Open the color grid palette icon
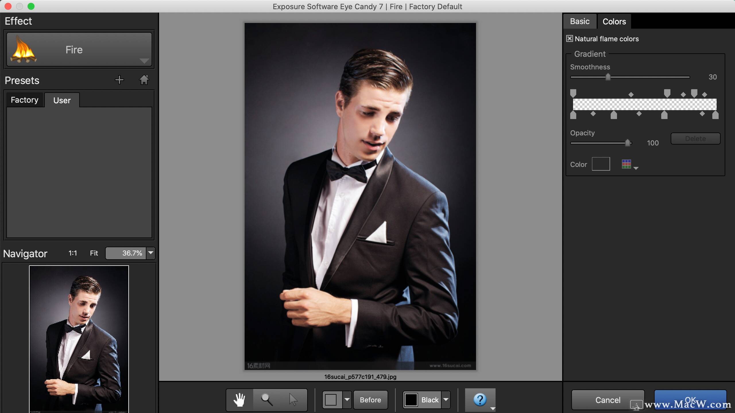 [x=626, y=164]
